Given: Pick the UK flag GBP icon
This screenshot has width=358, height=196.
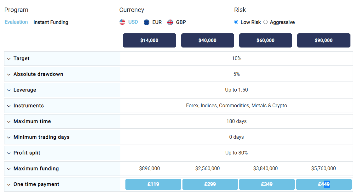Looking at the screenshot, I should pyautogui.click(x=170, y=22).
